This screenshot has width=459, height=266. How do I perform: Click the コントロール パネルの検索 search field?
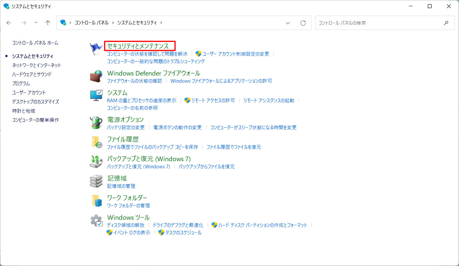[x=385, y=23]
